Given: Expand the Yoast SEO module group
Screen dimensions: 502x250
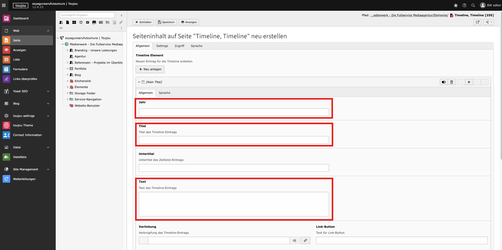Looking at the screenshot, I should point(48,91).
